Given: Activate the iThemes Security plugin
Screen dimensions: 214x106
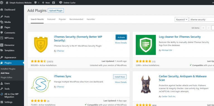Looking at the screenshot, I should click(x=121, y=37).
